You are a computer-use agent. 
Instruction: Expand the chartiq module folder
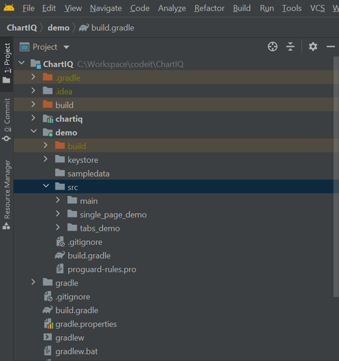[x=33, y=118]
